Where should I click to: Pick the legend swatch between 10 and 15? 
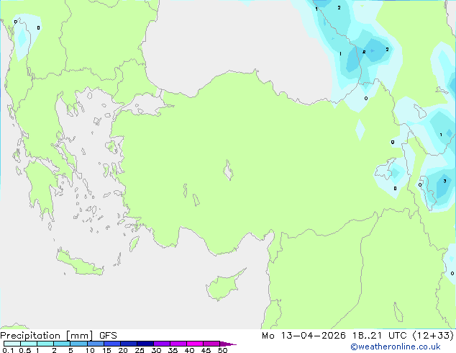point(95,344)
